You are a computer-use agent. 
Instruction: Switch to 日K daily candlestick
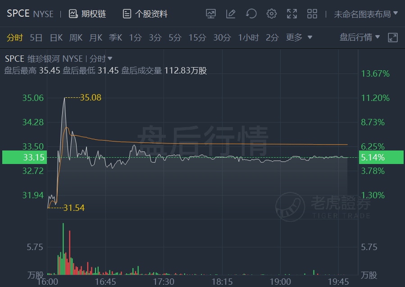point(56,38)
